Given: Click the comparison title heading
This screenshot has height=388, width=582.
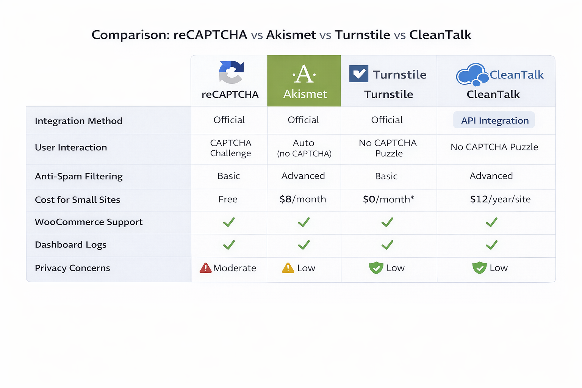Looking at the screenshot, I should point(281,35).
